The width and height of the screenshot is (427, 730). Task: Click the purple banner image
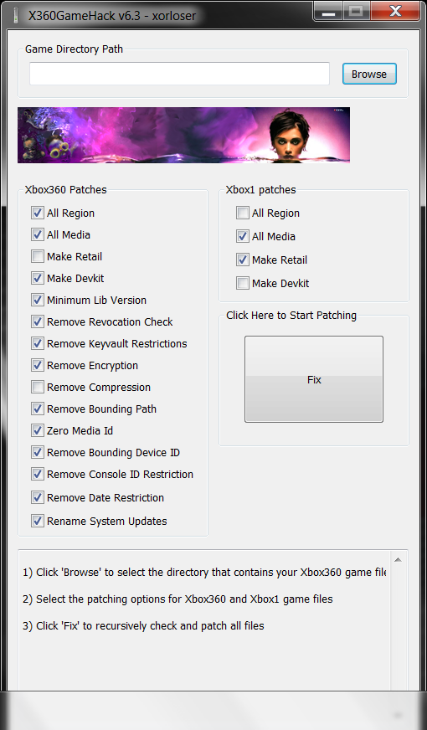coord(183,135)
